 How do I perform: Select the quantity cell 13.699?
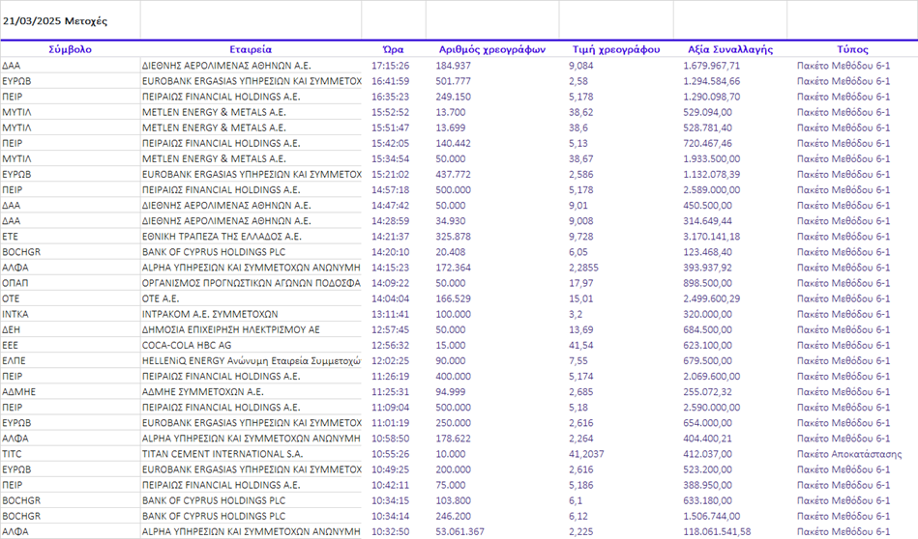tap(451, 128)
